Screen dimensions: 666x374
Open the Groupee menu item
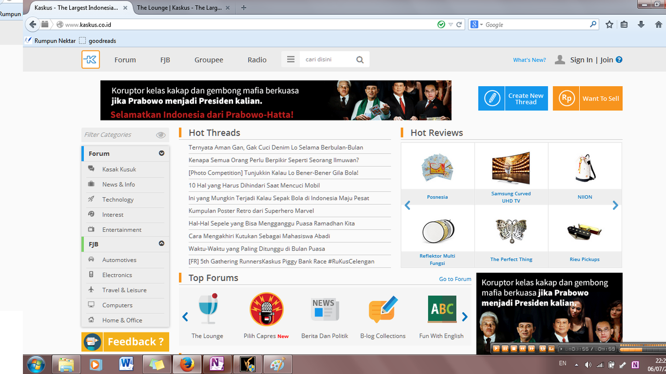[209, 60]
